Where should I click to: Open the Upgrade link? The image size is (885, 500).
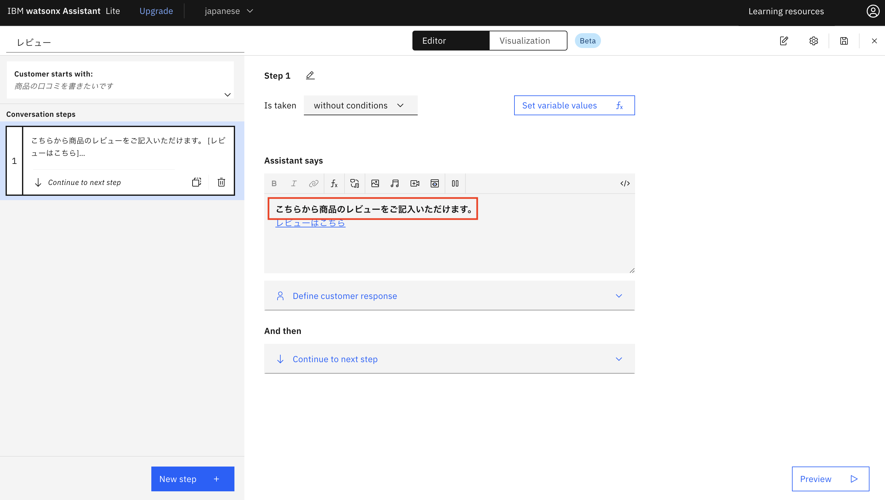(x=156, y=11)
